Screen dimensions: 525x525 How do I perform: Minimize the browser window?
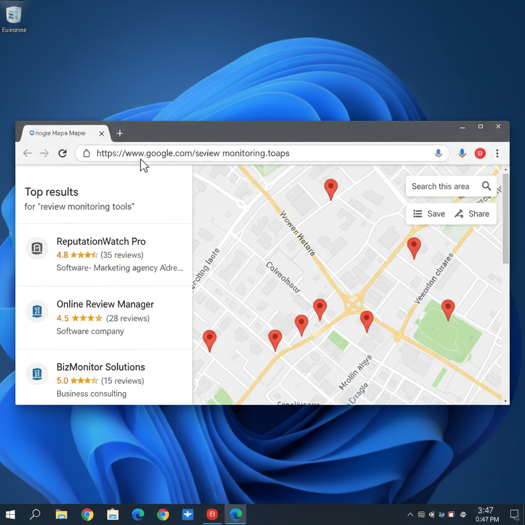click(462, 127)
